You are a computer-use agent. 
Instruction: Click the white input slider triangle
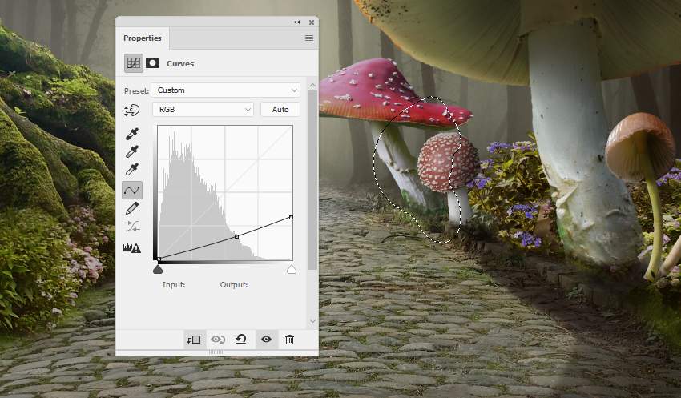pos(292,270)
